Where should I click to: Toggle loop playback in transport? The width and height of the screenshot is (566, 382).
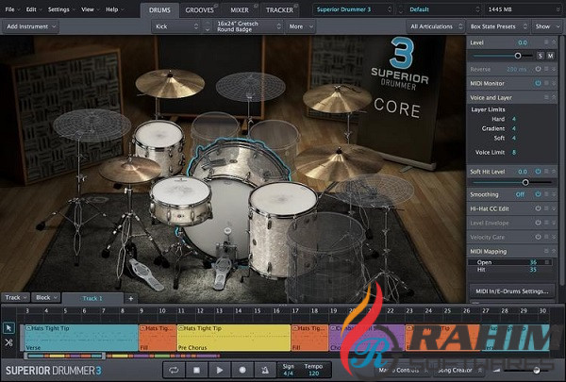pos(174,370)
